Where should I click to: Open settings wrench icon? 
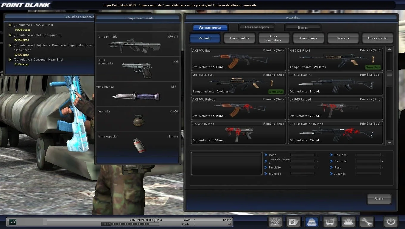367,222
